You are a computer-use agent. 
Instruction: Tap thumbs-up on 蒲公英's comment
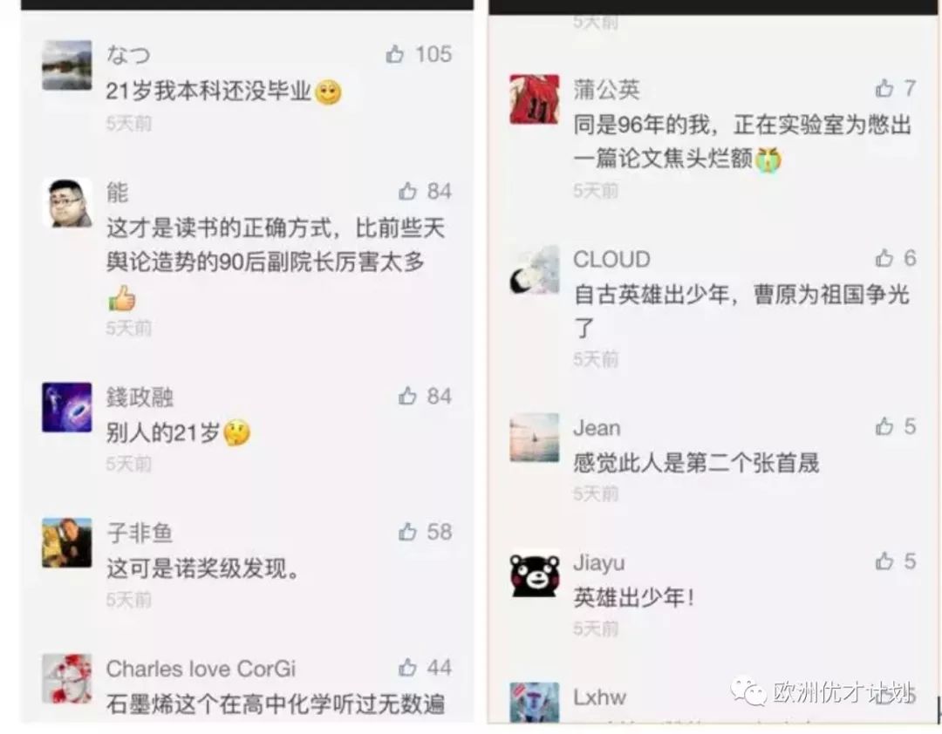[x=884, y=88]
